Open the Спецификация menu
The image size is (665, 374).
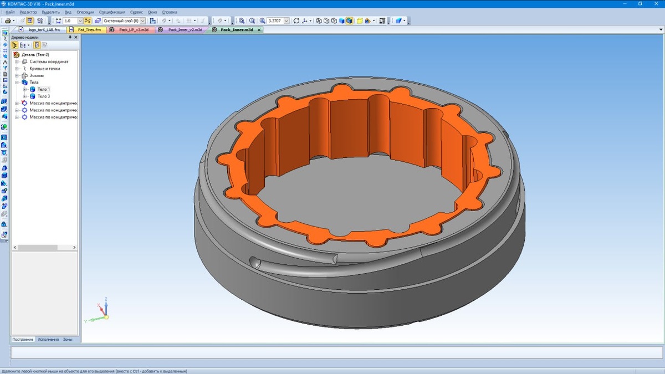click(112, 12)
